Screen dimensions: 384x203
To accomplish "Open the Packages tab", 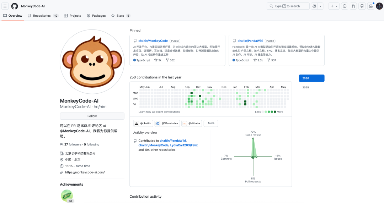I will [x=96, y=16].
